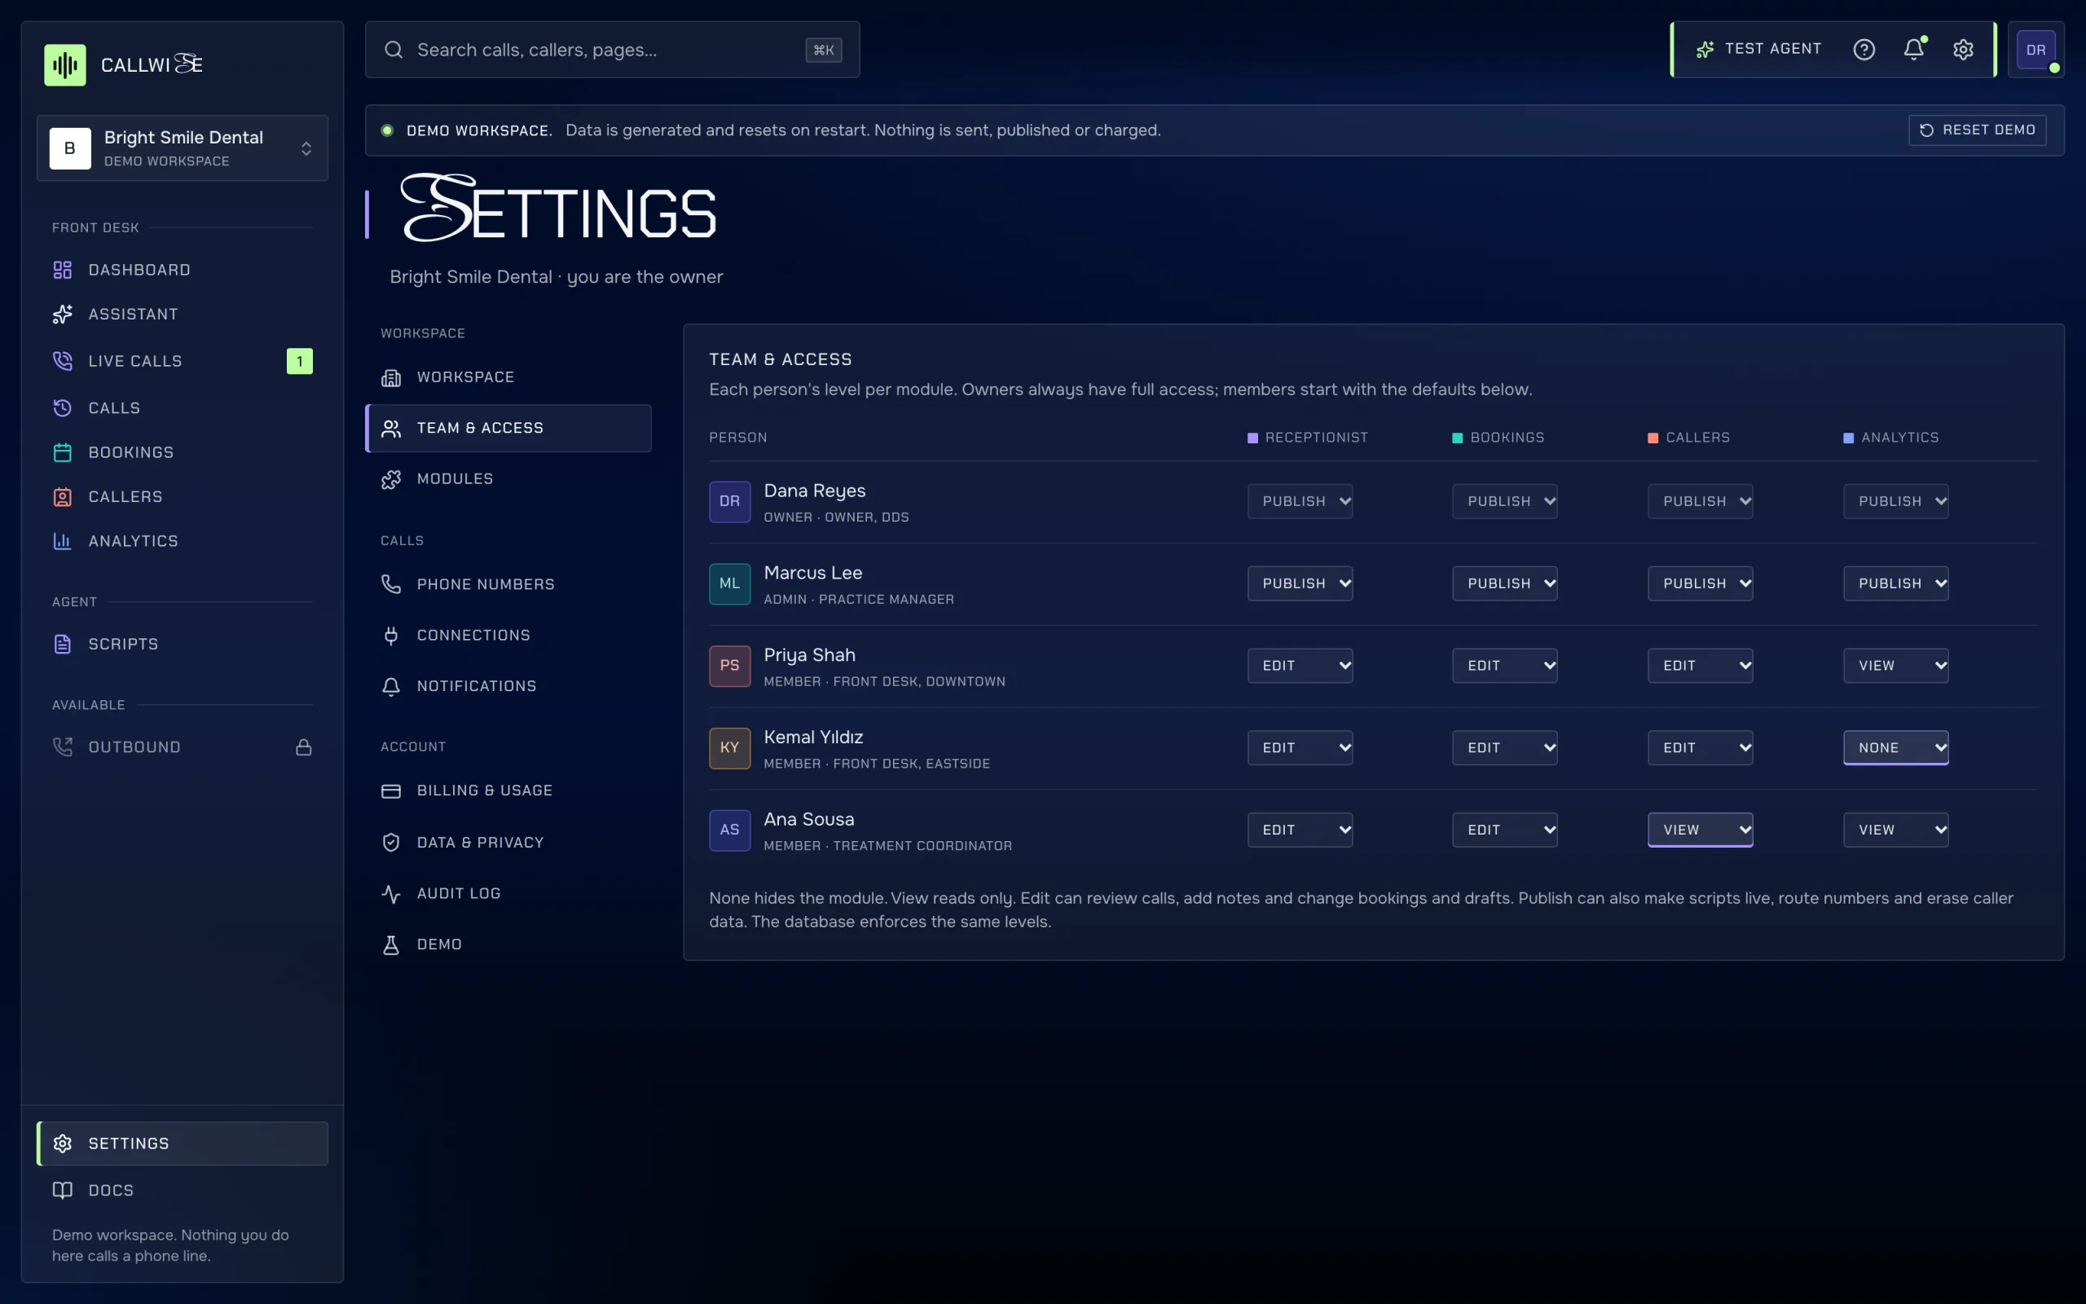Click the ML avatar for Marcus Lee
This screenshot has width=2086, height=1304.
click(x=729, y=584)
